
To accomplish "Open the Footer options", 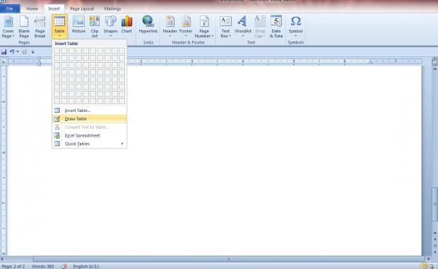I will (186, 27).
